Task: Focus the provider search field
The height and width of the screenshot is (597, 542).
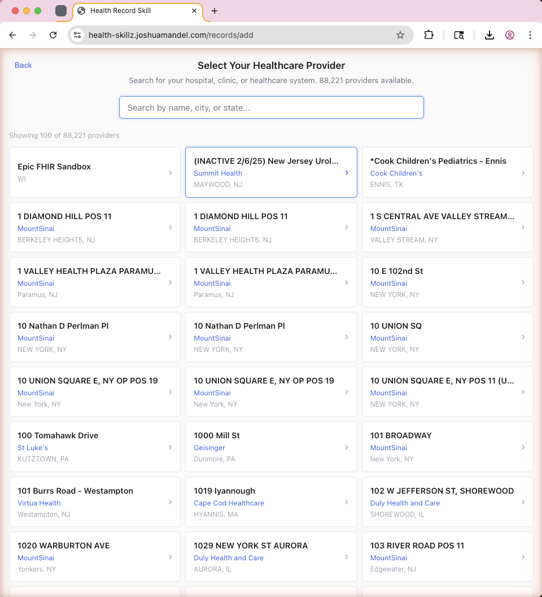Action: (x=272, y=107)
